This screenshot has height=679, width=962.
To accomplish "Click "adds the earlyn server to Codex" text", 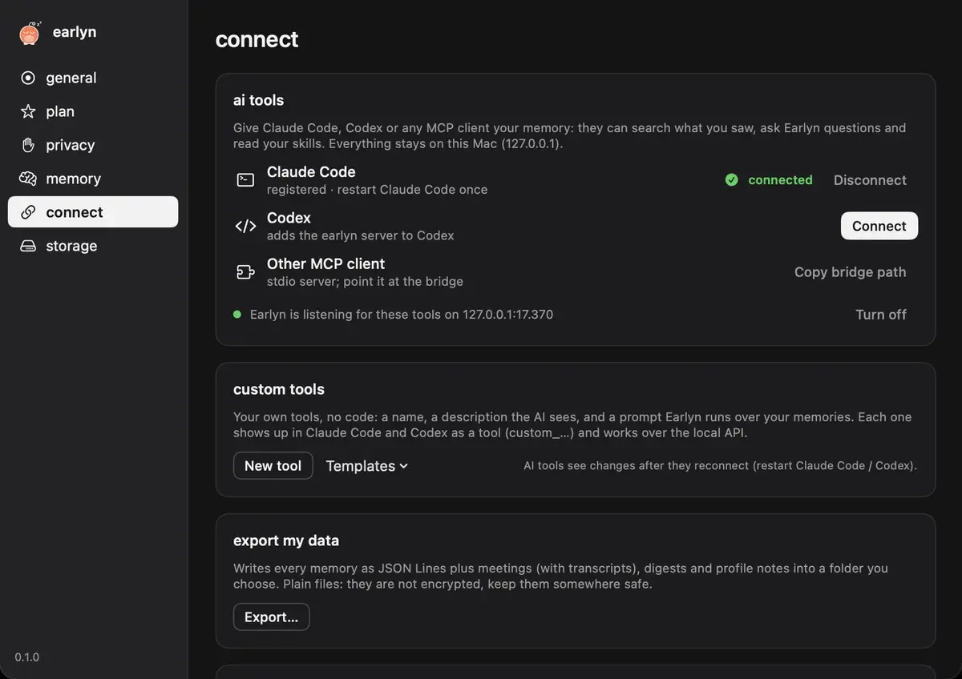I will (361, 235).
